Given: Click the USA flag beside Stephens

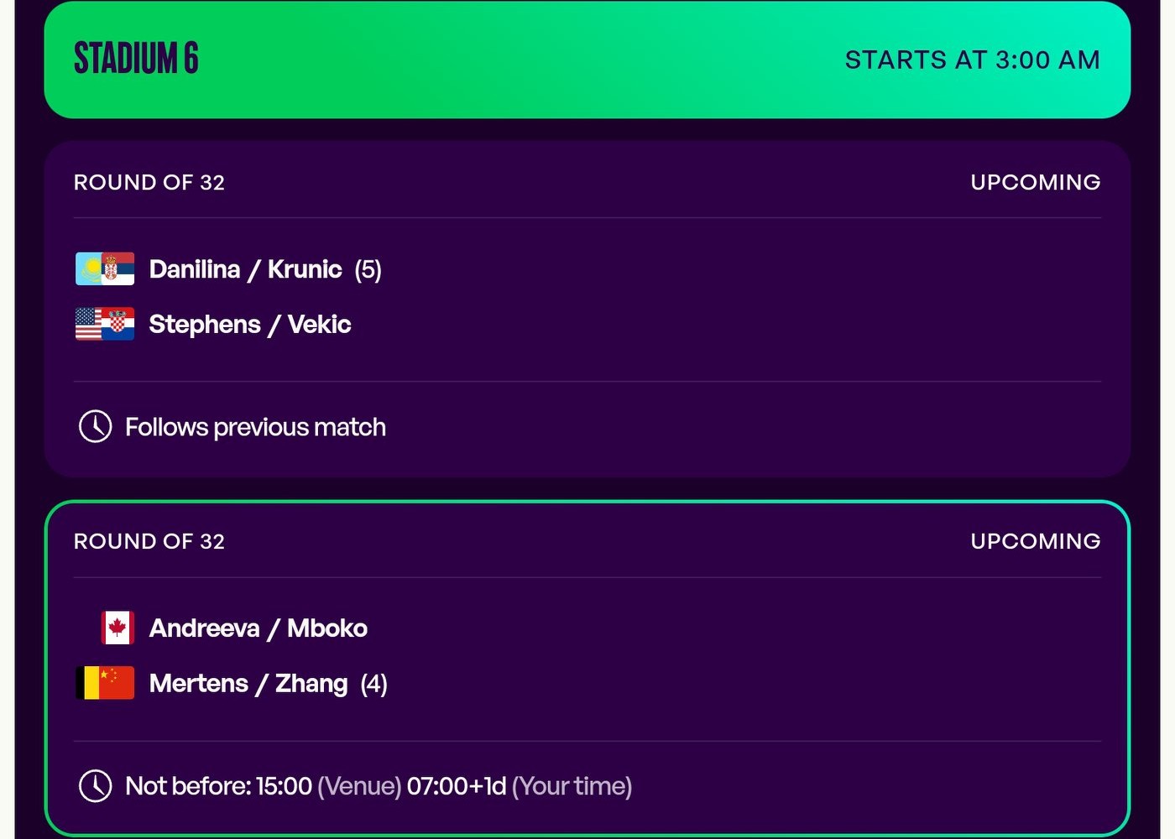Looking at the screenshot, I should (x=87, y=324).
